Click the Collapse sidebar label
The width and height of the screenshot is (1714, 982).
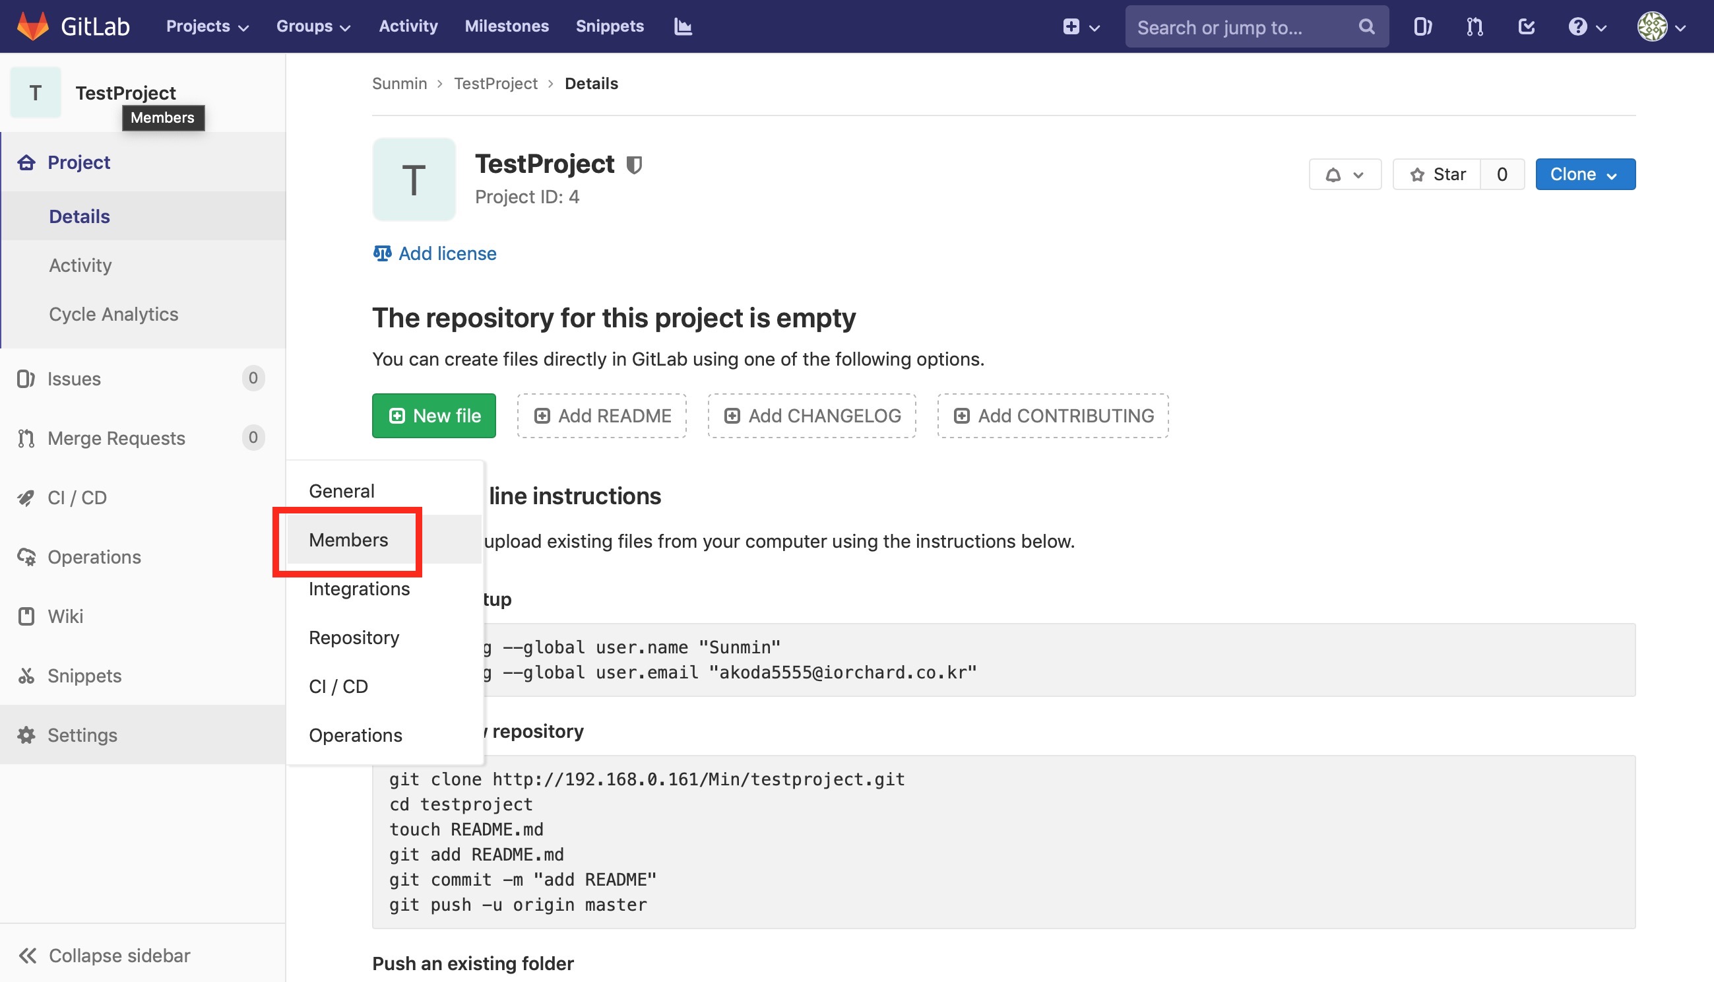119,955
